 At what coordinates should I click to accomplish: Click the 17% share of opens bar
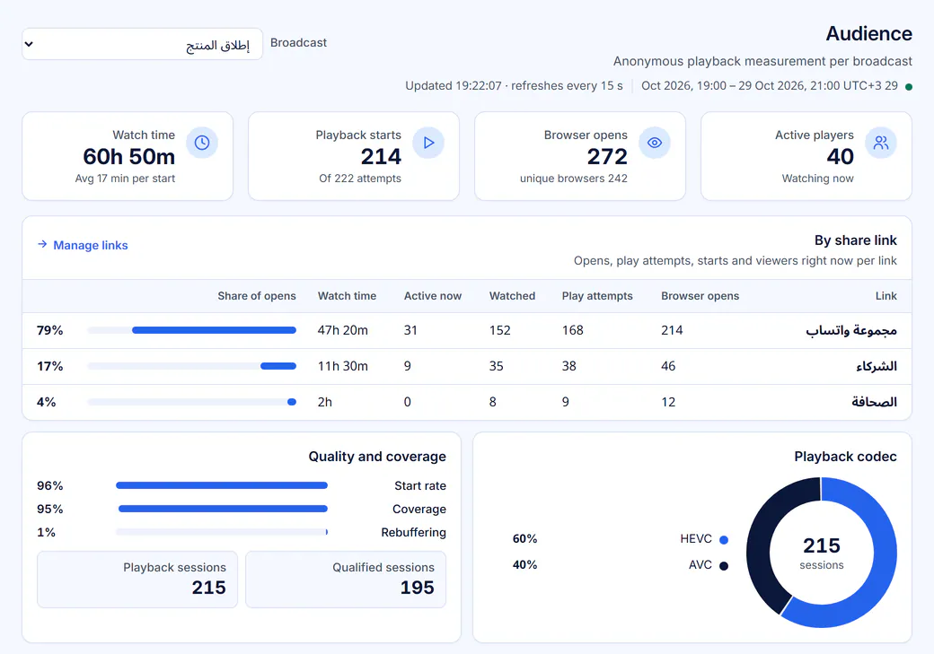[x=192, y=366]
